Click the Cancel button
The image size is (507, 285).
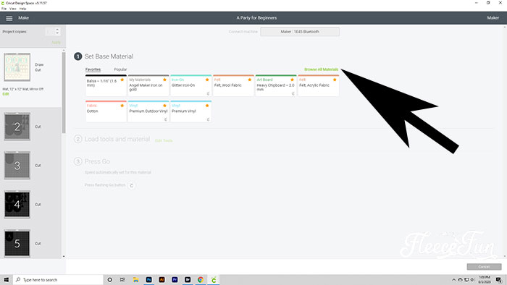coord(484,267)
